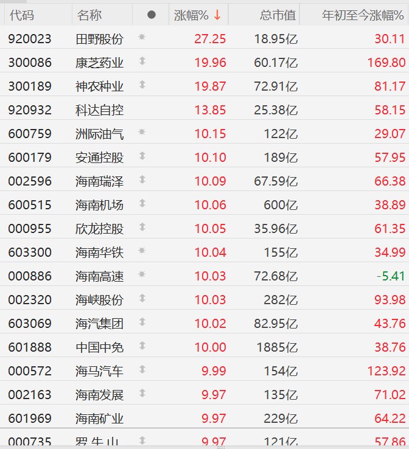
Task: Click the marker icon for 海峡股份
Action: 142,298
